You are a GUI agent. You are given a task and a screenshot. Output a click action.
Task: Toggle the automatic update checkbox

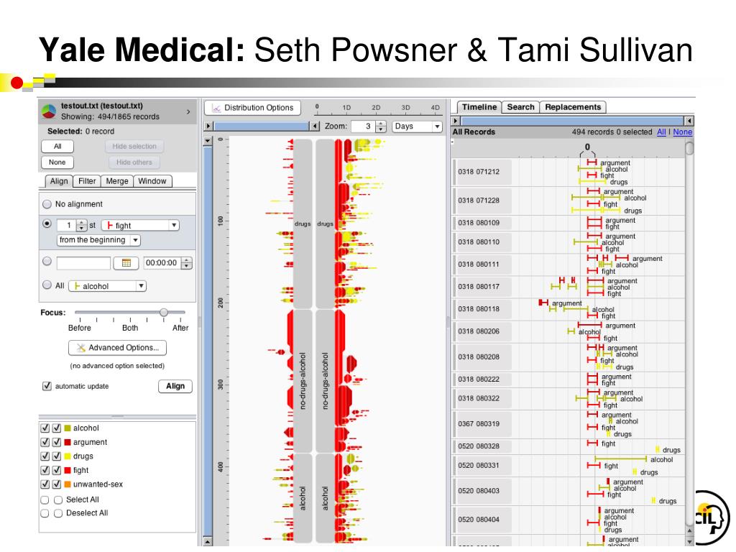(47, 386)
